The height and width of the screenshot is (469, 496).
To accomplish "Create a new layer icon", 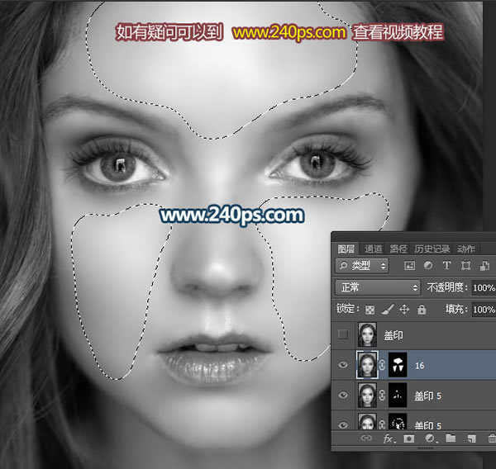I will (472, 438).
